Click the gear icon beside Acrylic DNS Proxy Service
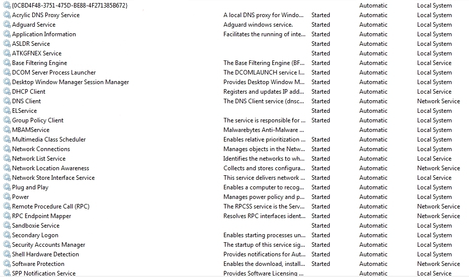Screen dimensions: 469x277 pyautogui.click(x=7, y=15)
